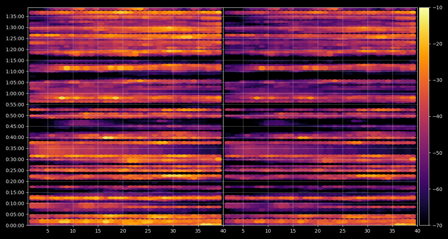Click the inferno colorbar gradient strip

pos(424,116)
